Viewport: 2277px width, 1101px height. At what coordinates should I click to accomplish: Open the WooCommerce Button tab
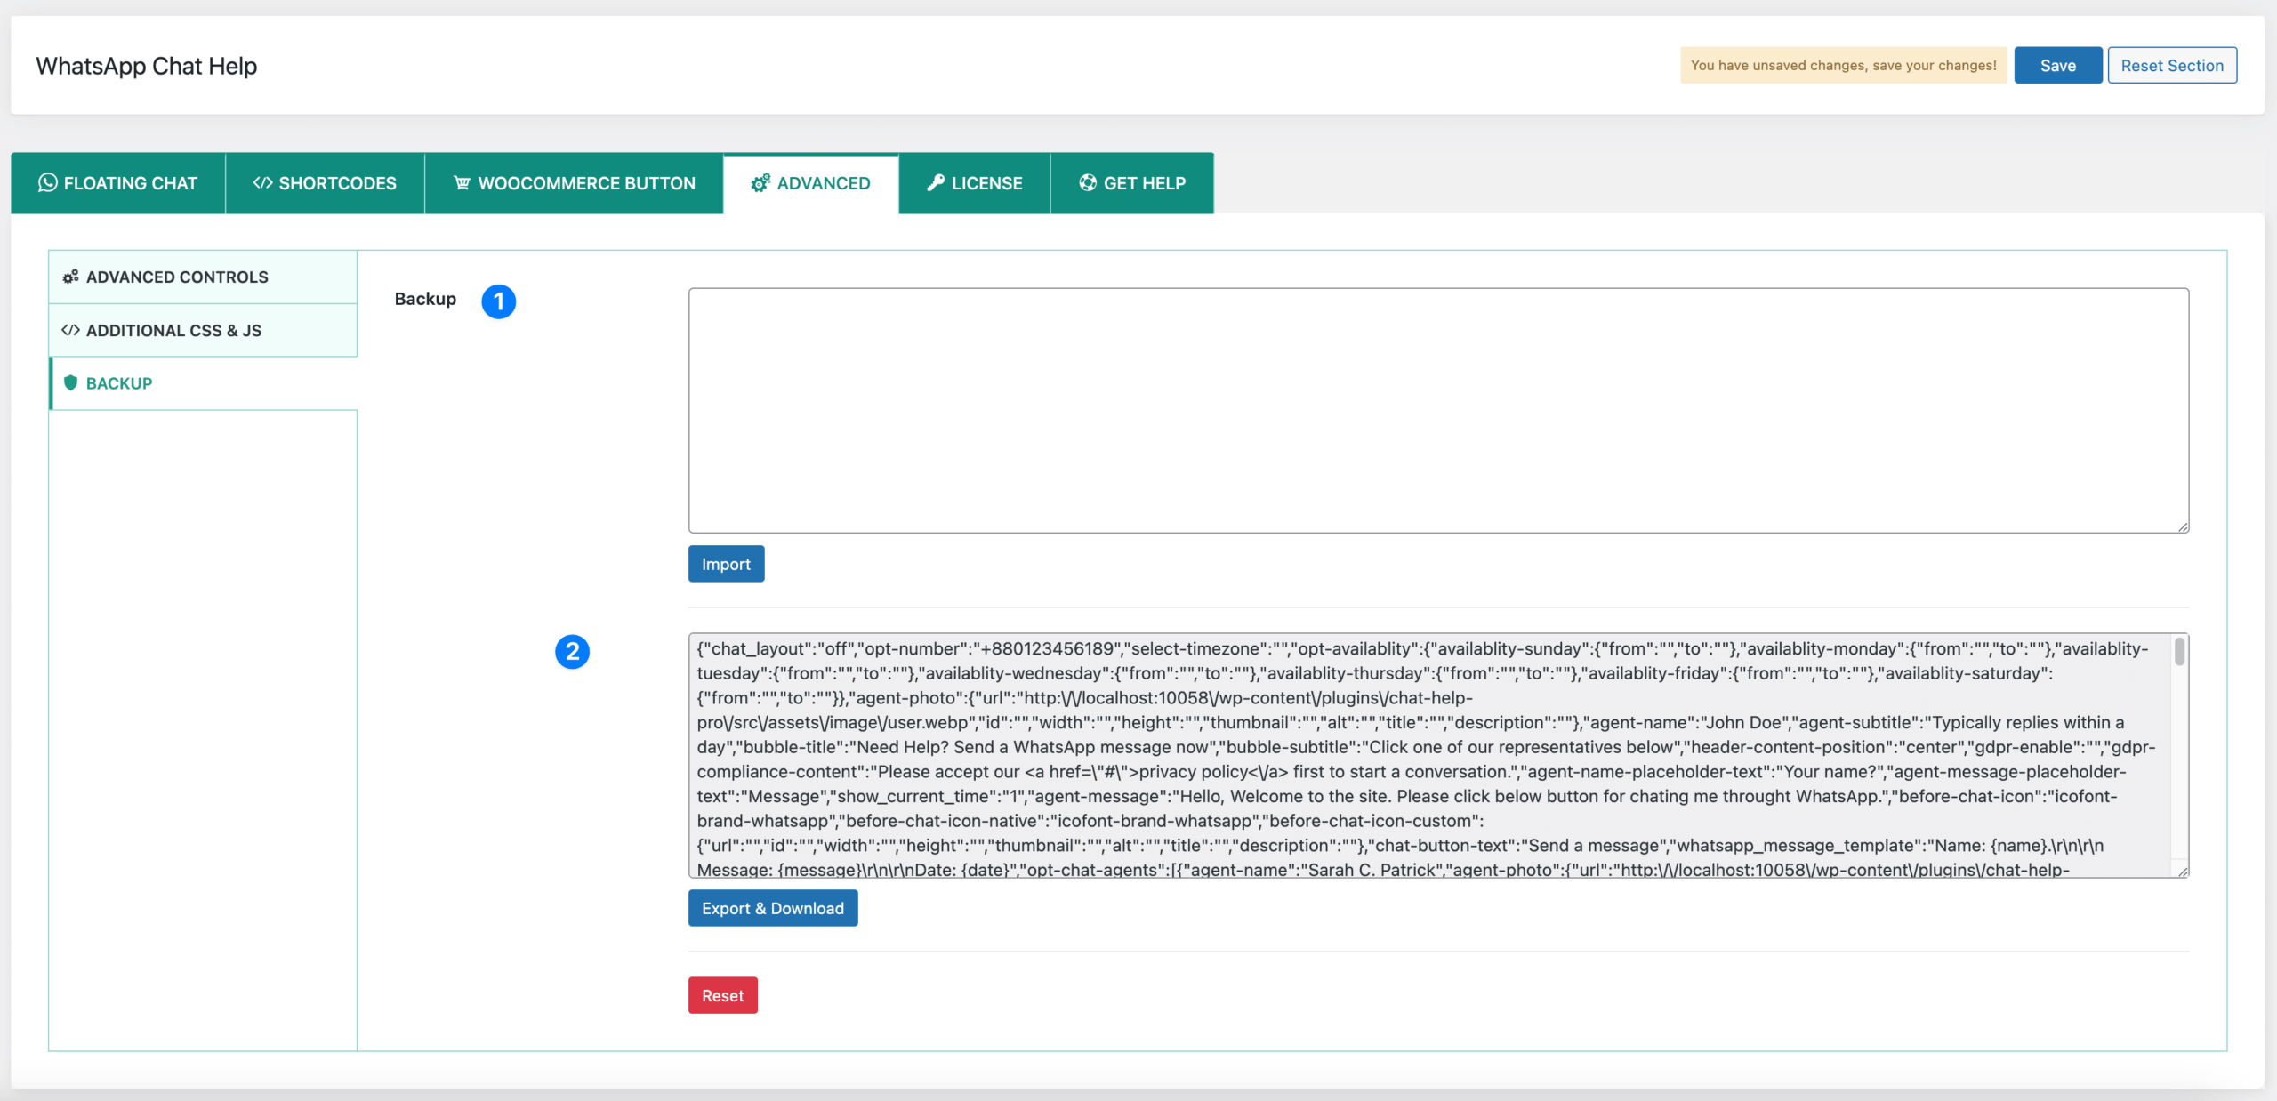click(x=574, y=183)
